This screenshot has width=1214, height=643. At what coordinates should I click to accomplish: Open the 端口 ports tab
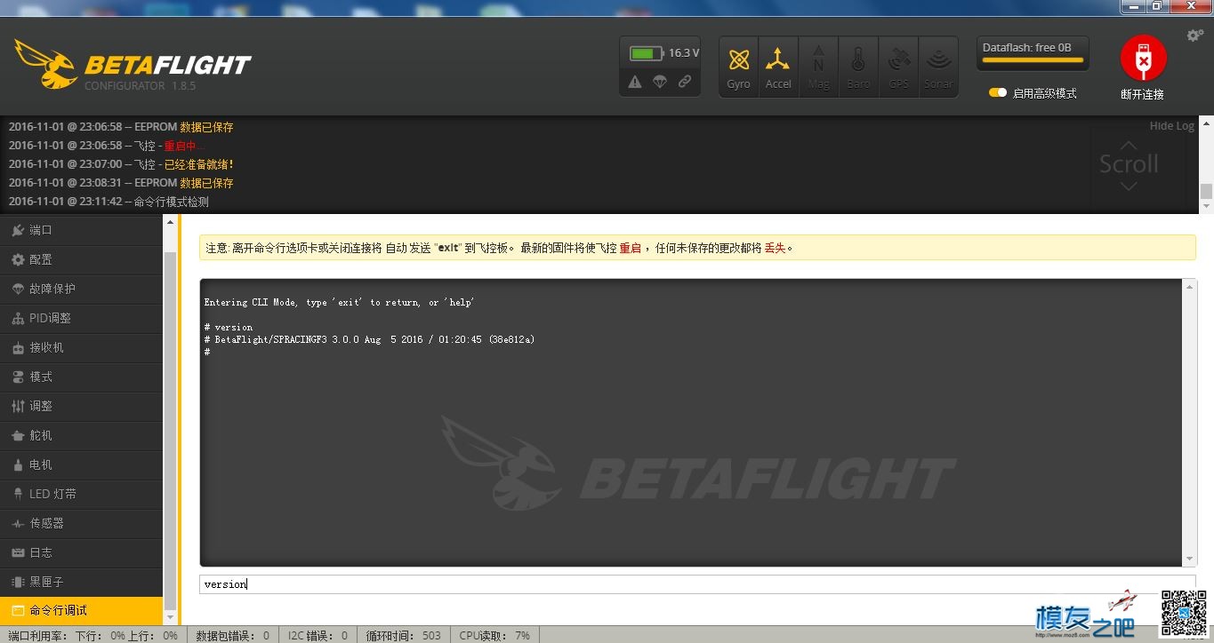[82, 230]
